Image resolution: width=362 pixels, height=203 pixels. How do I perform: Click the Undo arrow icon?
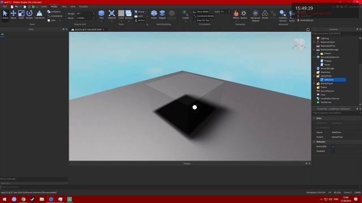(x=16, y=7)
